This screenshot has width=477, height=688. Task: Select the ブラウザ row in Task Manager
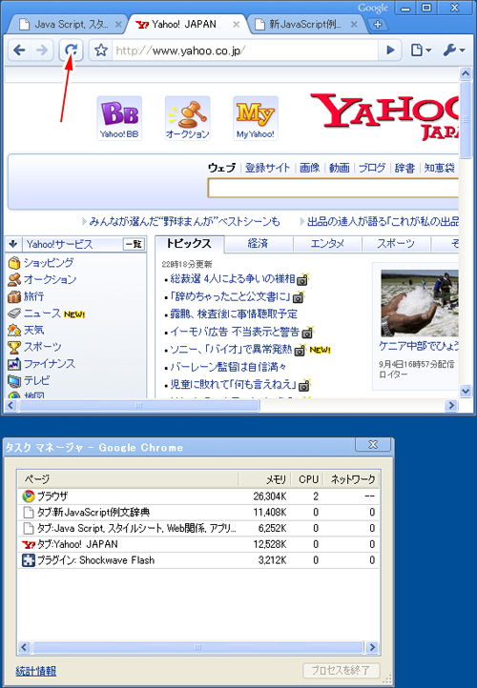[198, 496]
